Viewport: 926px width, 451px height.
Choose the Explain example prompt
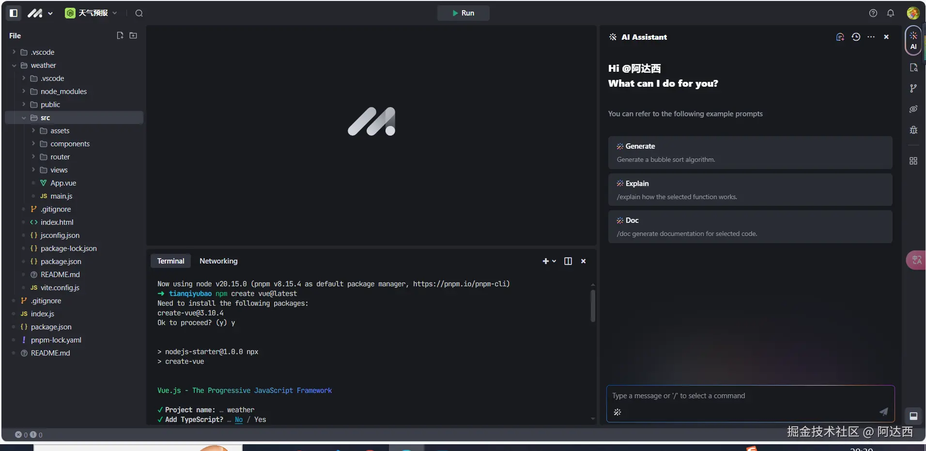[x=750, y=190]
